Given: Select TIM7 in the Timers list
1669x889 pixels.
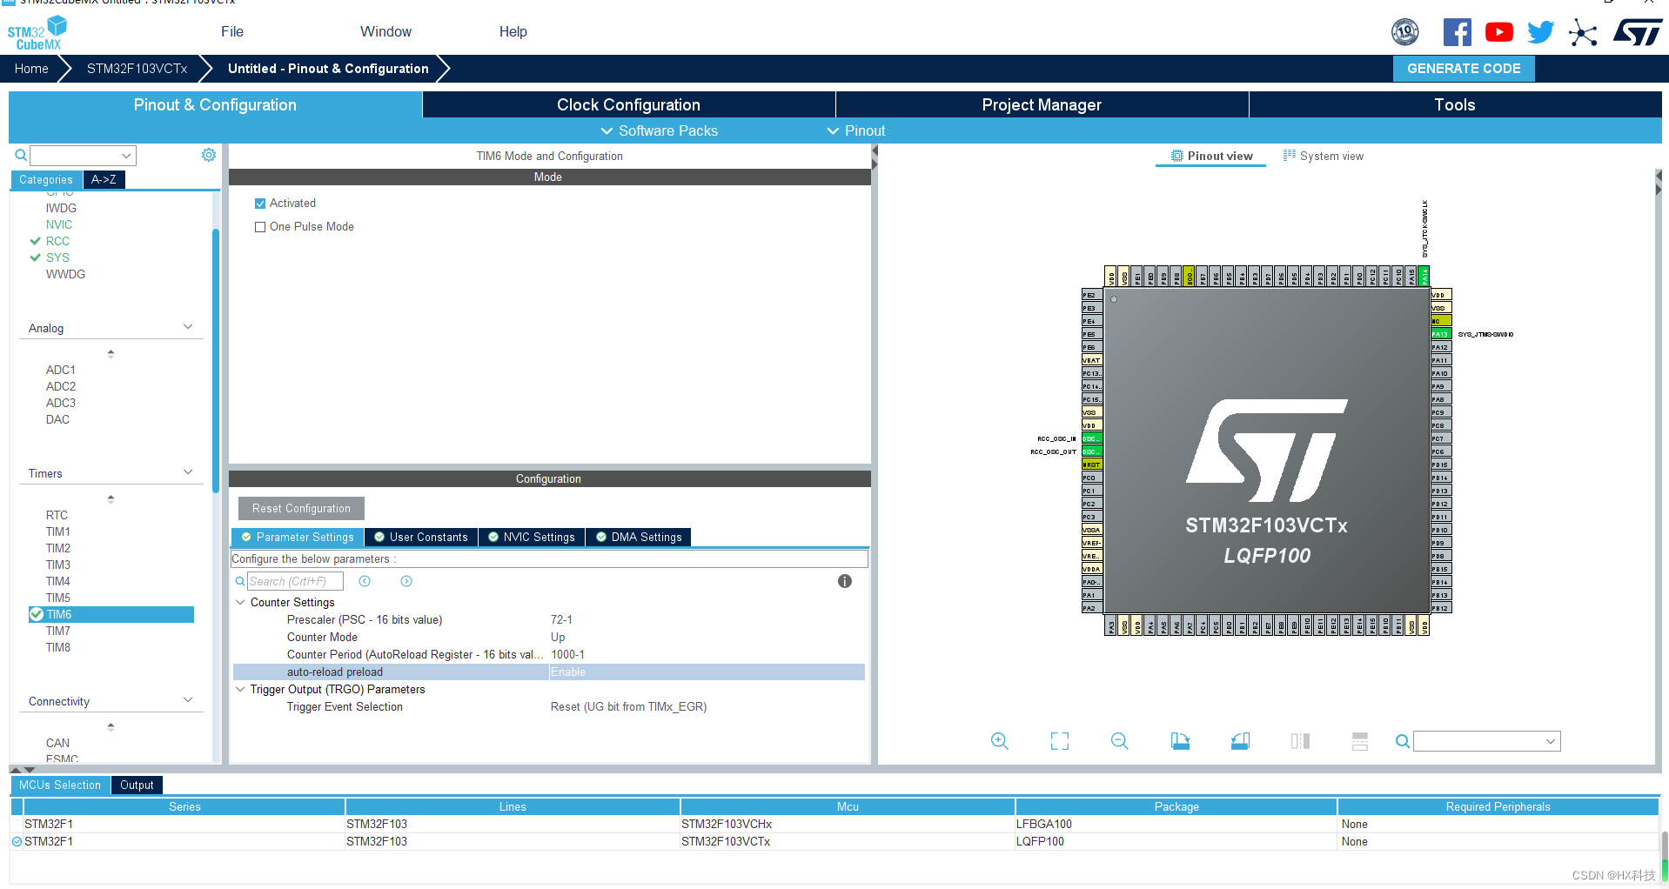Looking at the screenshot, I should click(58, 632).
